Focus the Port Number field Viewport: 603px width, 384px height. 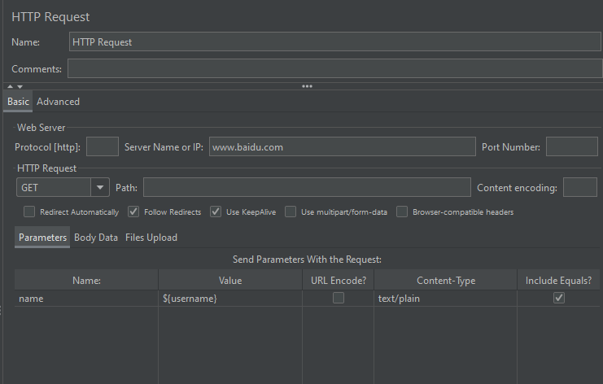click(x=571, y=147)
